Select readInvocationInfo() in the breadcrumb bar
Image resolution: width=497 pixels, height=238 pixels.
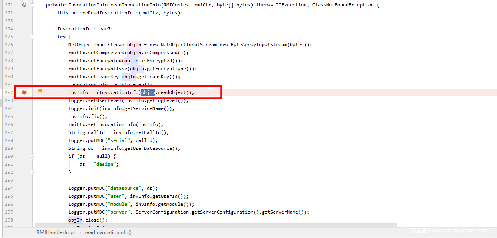click(x=108, y=232)
